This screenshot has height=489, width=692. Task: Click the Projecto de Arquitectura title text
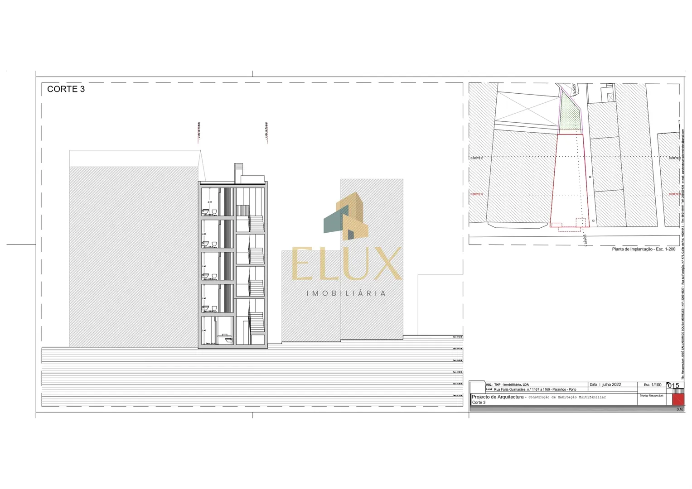point(498,397)
